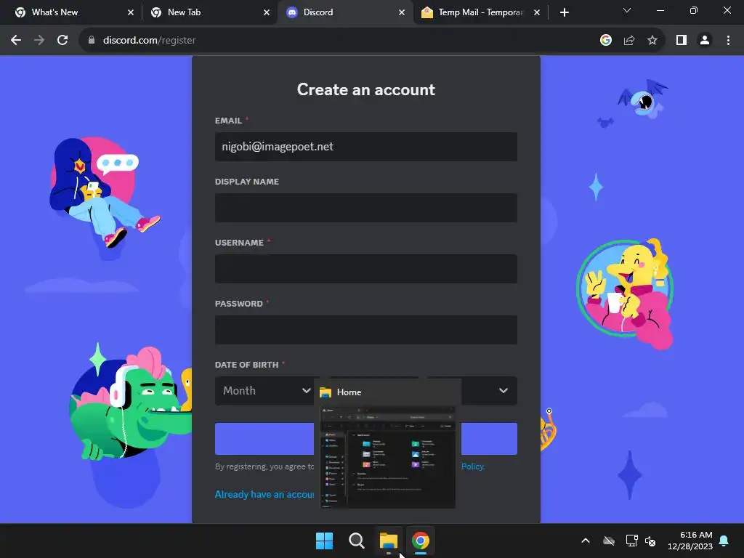Click the Create an account heading
Viewport: 744px width, 558px height.
point(366,89)
